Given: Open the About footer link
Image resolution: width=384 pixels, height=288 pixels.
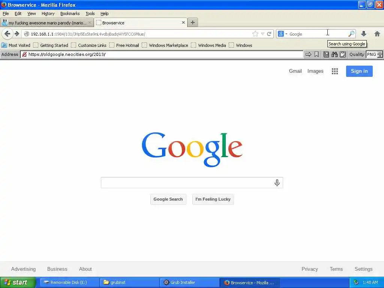Looking at the screenshot, I should (x=85, y=269).
